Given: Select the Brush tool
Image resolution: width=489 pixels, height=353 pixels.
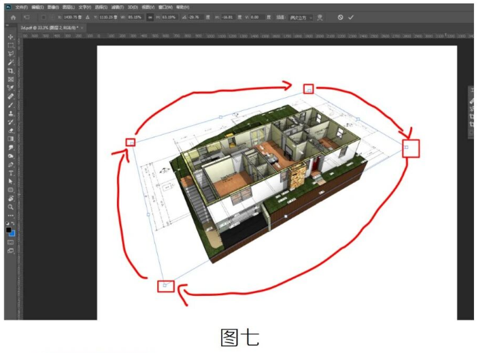Looking at the screenshot, I should [11, 105].
